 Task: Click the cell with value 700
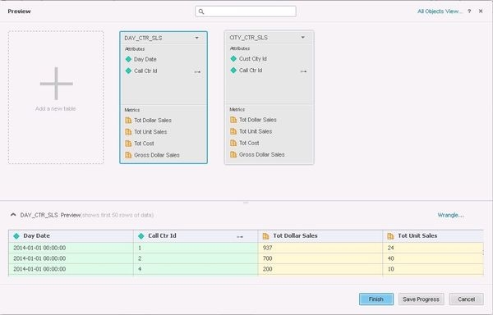tap(320, 258)
